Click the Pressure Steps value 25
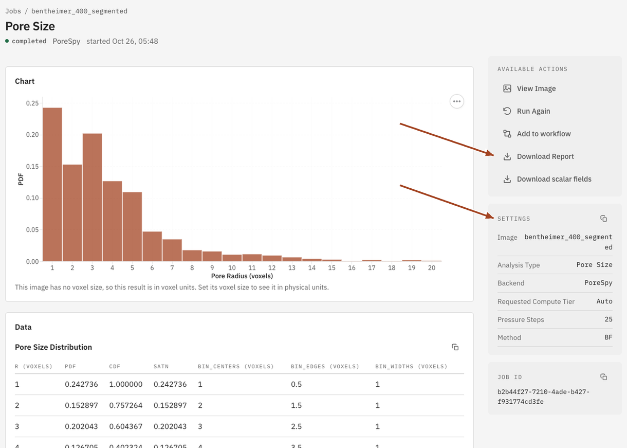627x448 pixels. [x=608, y=319]
